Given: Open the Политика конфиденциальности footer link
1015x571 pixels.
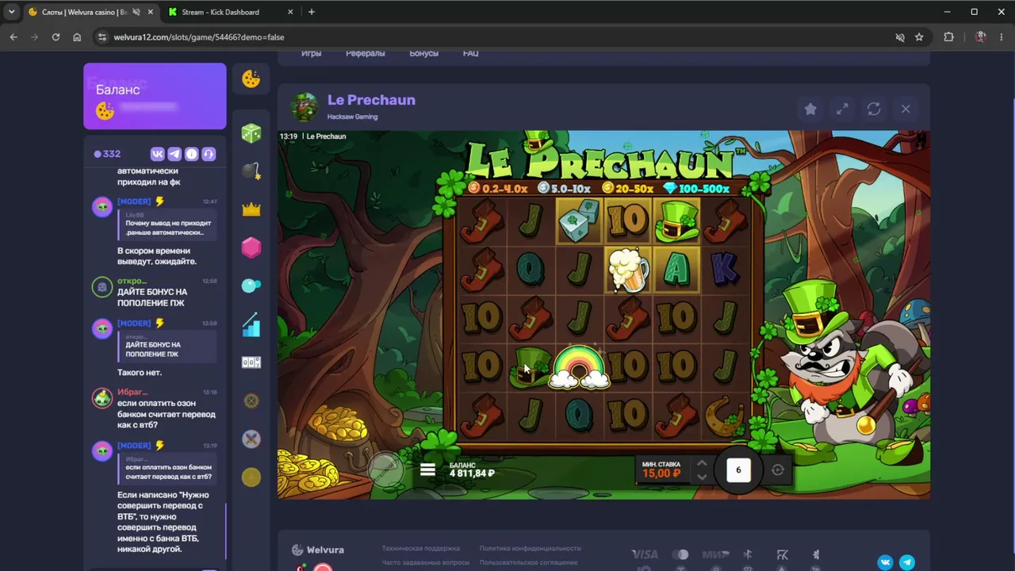Looking at the screenshot, I should click(x=530, y=548).
